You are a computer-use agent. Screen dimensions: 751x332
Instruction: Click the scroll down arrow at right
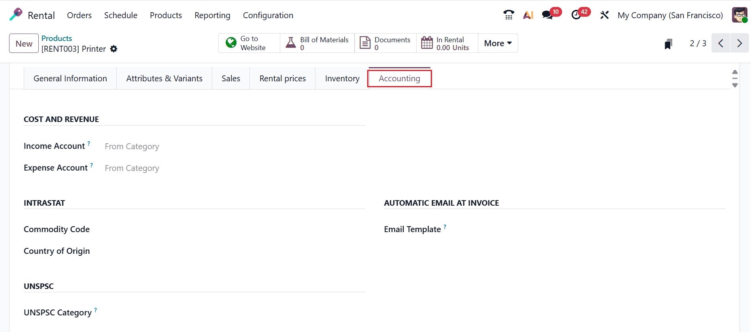[x=735, y=85]
